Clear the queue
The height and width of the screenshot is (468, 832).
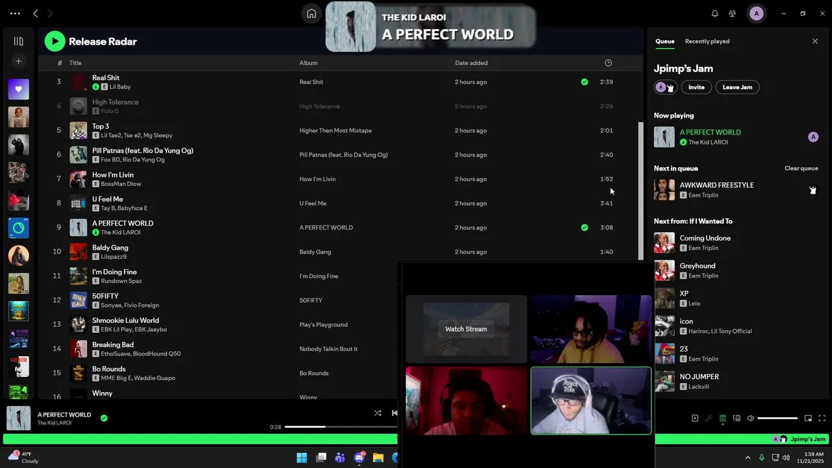click(801, 168)
